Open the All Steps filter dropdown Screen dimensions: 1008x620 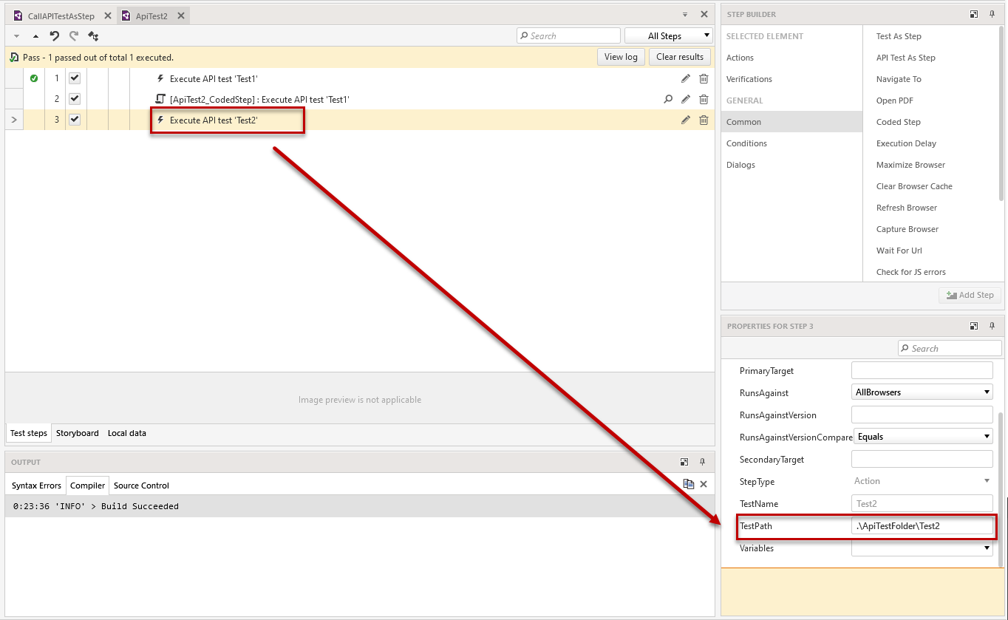tap(668, 35)
